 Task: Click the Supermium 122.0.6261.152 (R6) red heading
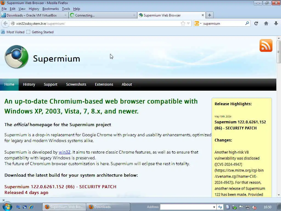(60, 187)
